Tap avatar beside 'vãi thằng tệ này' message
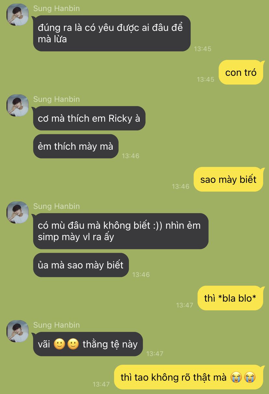 18,331
